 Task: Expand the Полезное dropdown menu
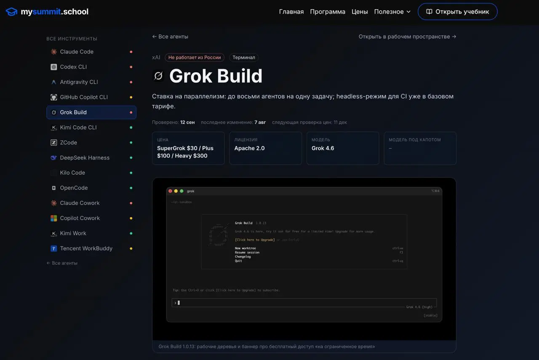pos(392,12)
